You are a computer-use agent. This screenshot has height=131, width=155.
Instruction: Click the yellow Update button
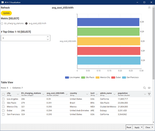coord(6,13)
